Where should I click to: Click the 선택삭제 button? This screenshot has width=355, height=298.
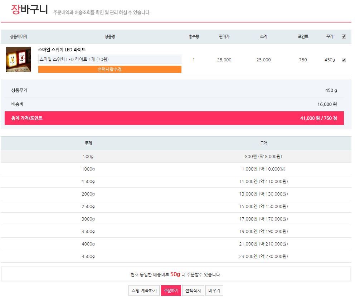(194, 291)
